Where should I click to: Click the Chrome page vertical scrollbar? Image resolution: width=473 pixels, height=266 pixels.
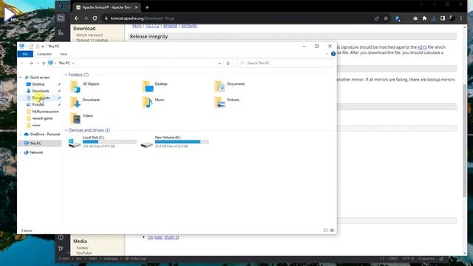[x=465, y=140]
